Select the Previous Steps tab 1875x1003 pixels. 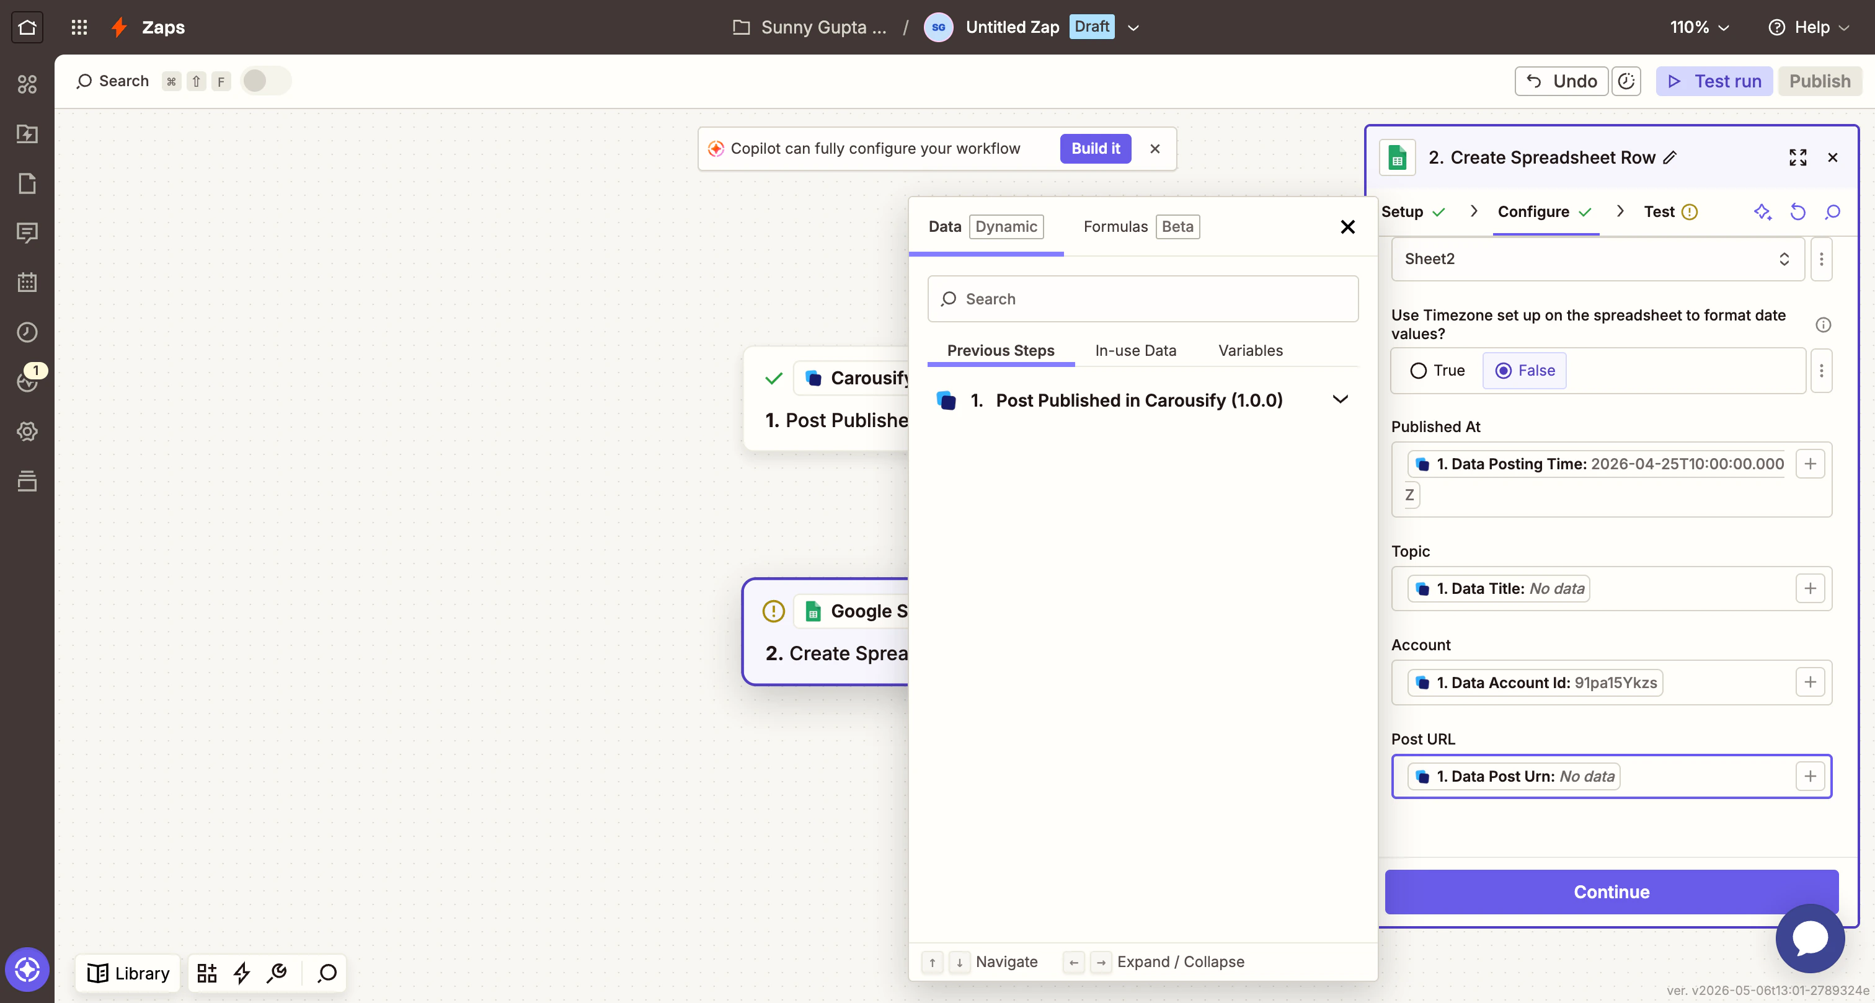point(1000,350)
